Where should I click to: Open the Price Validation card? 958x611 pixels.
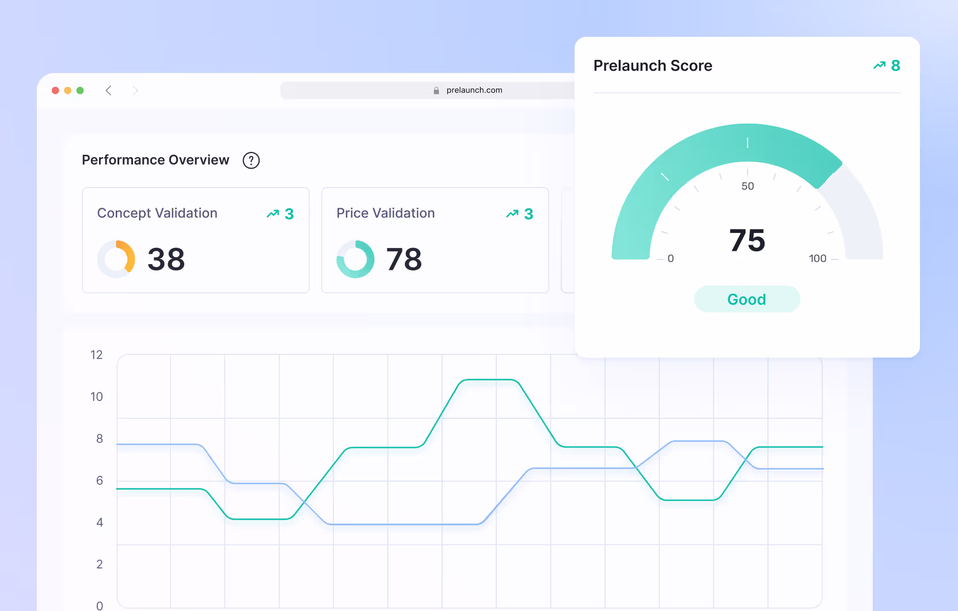(x=435, y=240)
